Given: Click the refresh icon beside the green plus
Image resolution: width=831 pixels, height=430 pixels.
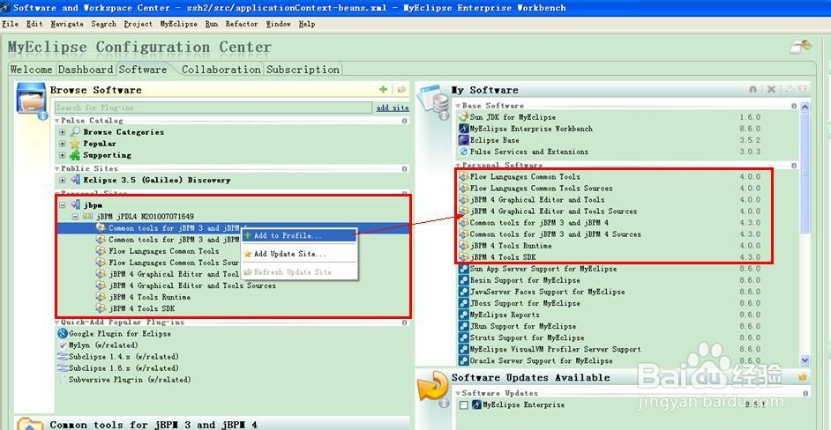Looking at the screenshot, I should (x=401, y=90).
